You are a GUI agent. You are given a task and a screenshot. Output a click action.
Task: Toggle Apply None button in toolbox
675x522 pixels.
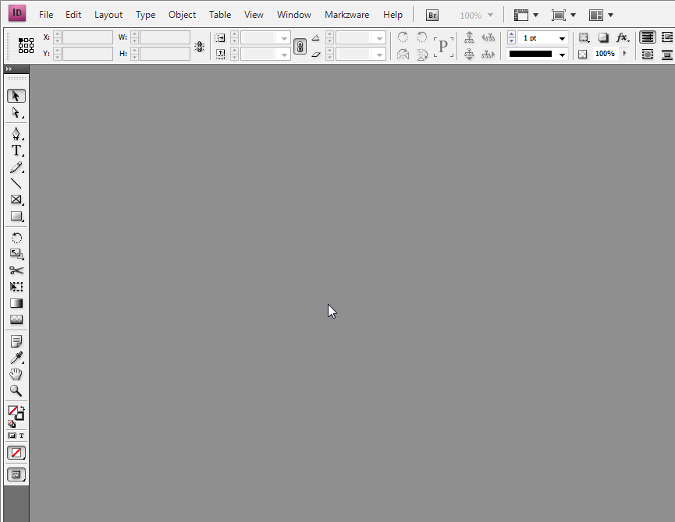pyautogui.click(x=16, y=453)
